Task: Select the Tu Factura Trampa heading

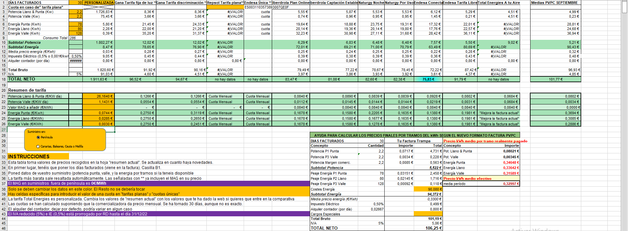Action: pyautogui.click(x=414, y=141)
